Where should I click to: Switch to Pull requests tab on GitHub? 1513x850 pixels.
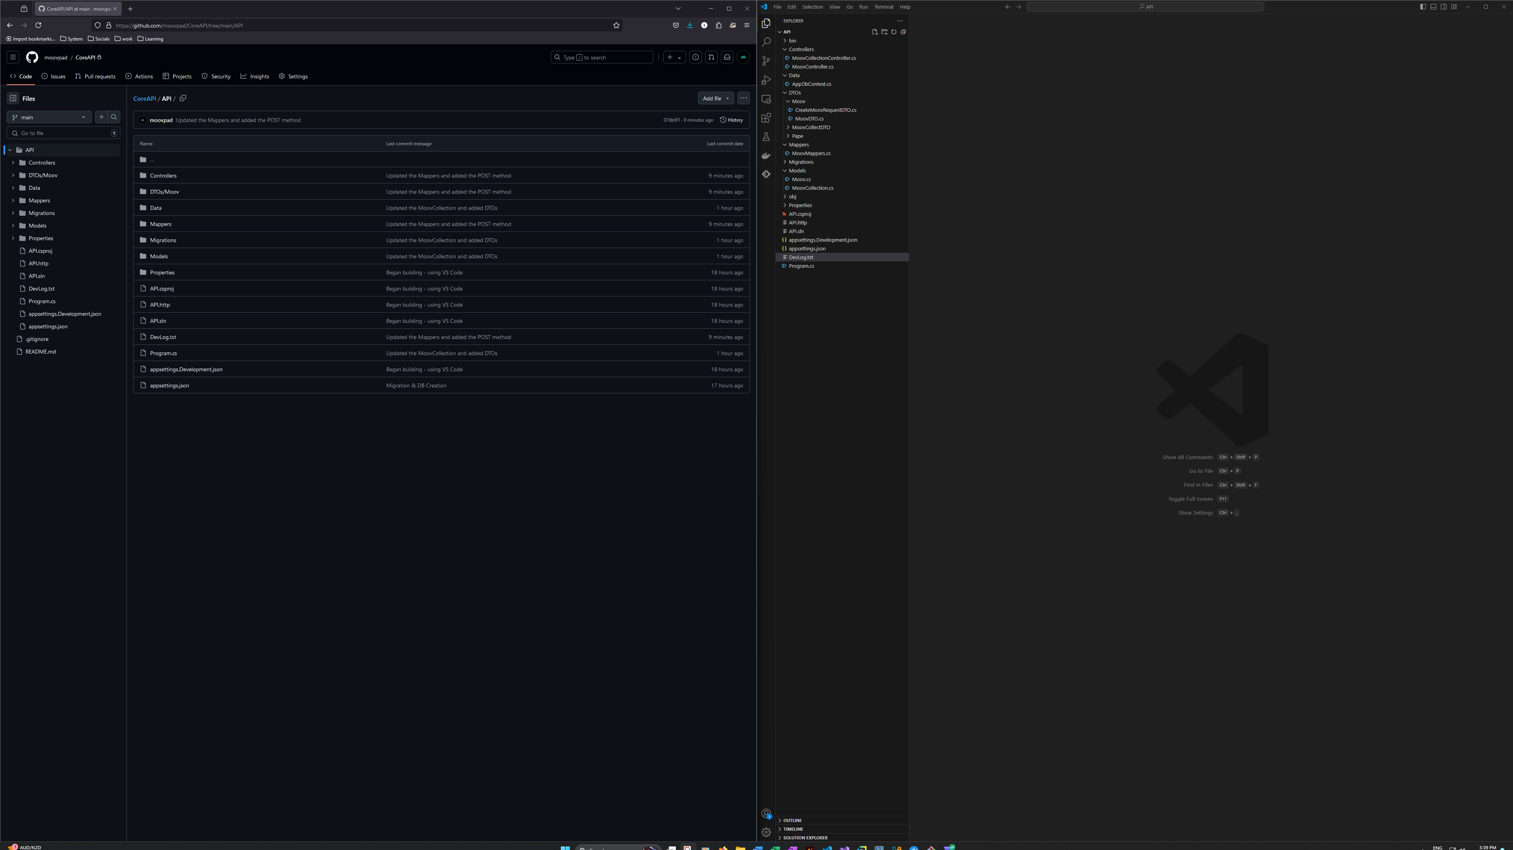click(95, 76)
